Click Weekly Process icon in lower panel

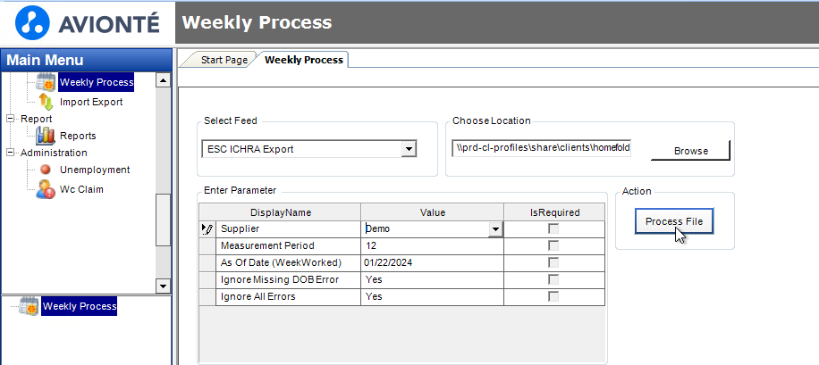[29, 306]
